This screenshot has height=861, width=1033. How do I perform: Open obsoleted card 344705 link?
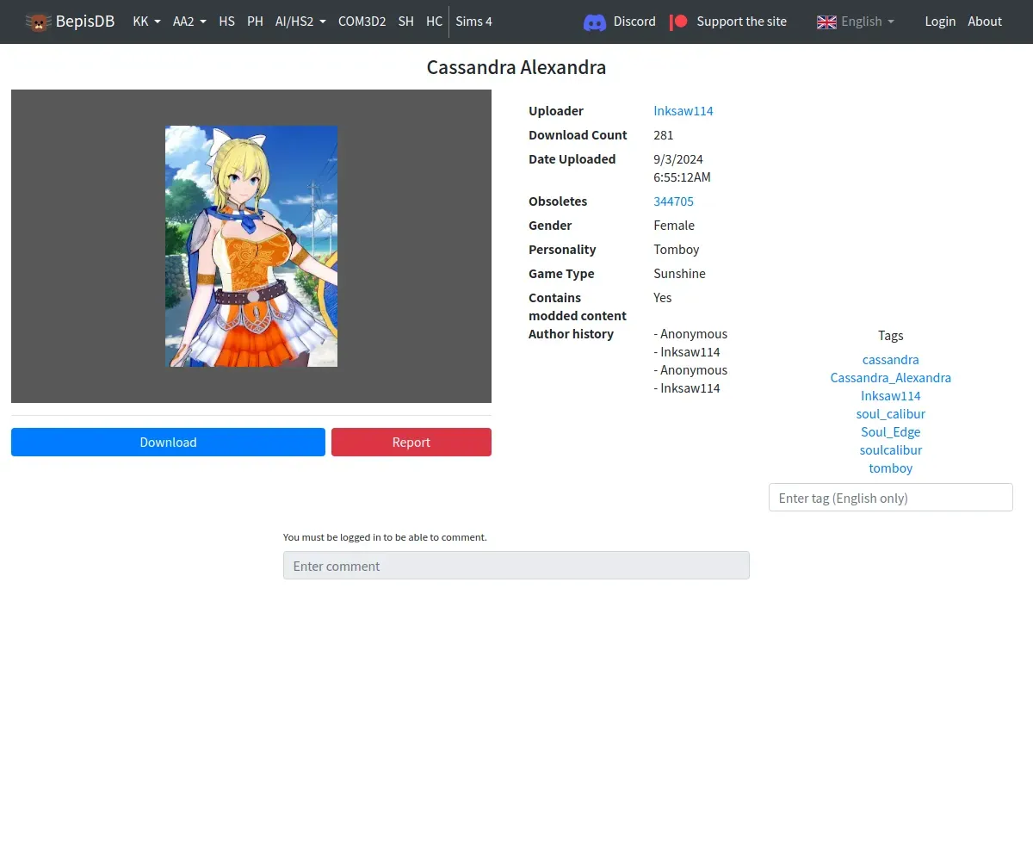(673, 201)
